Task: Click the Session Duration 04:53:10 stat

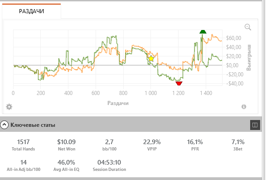Action: coord(109,165)
